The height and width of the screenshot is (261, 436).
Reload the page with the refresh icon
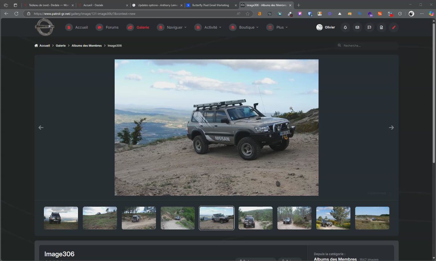point(16,13)
